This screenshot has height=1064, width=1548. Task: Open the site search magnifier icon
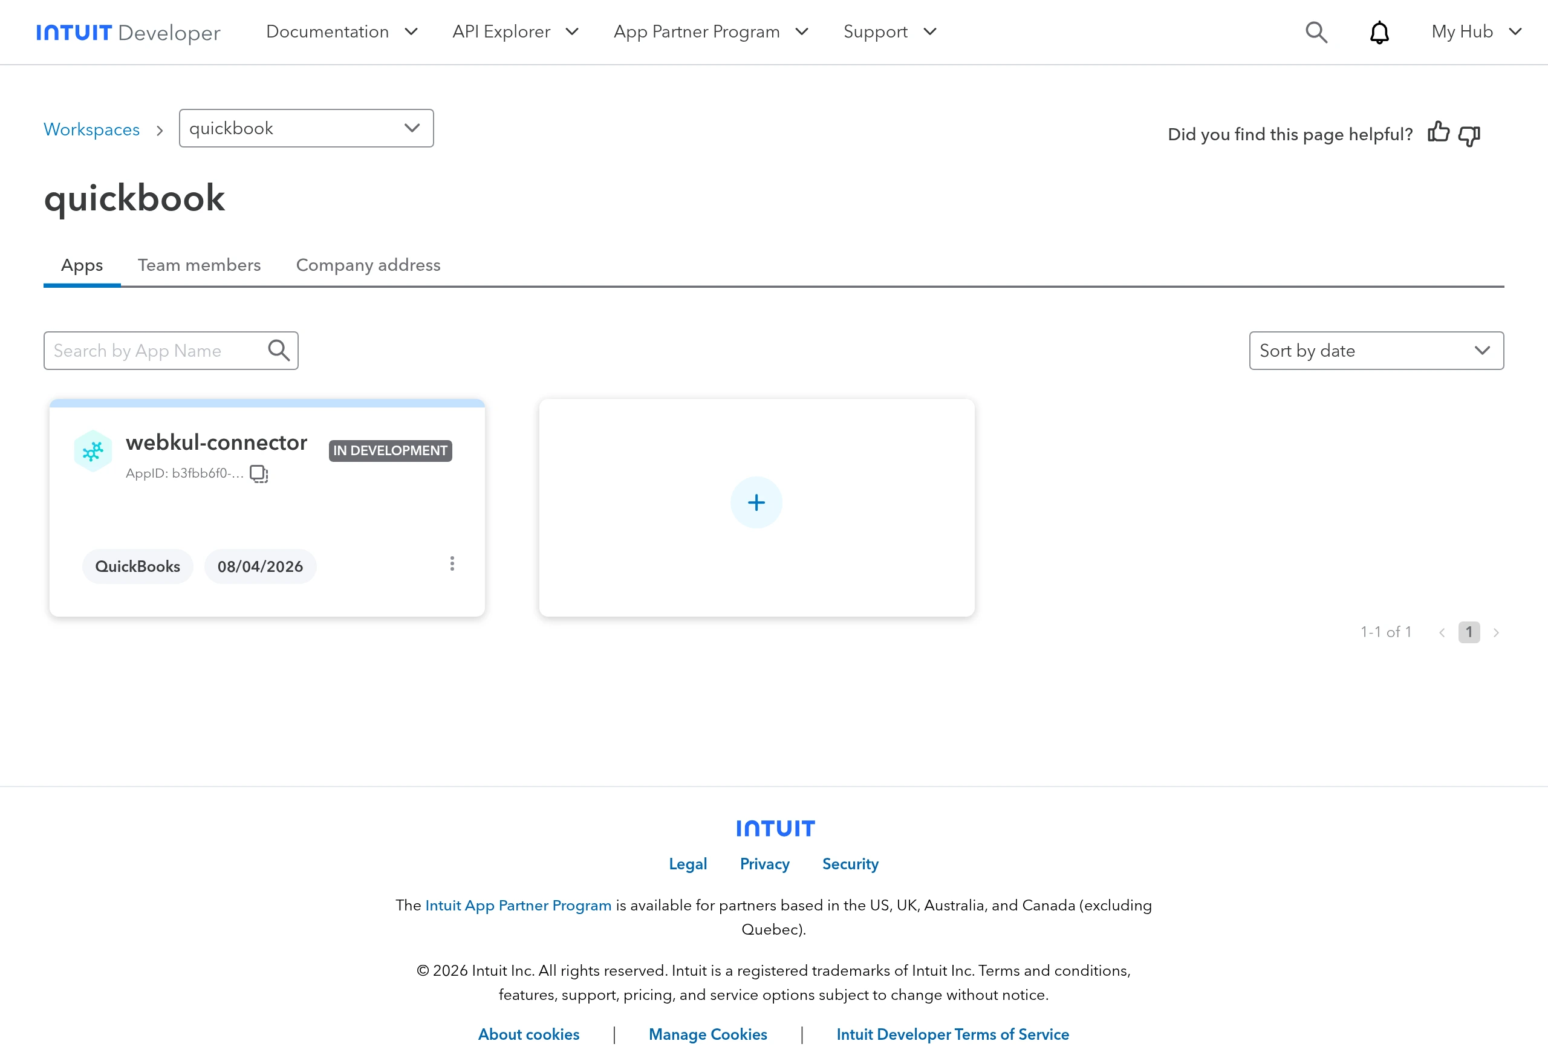(x=1316, y=32)
